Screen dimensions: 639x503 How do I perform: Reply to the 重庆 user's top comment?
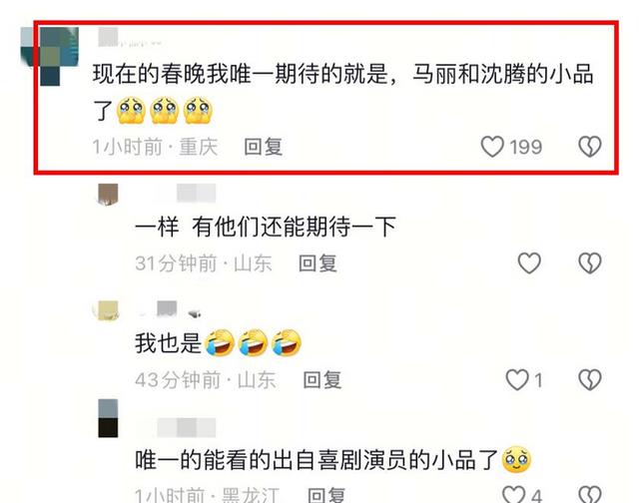pos(264,147)
